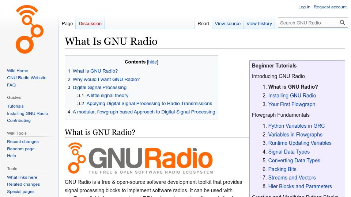Open Related changes

[x=23, y=184]
